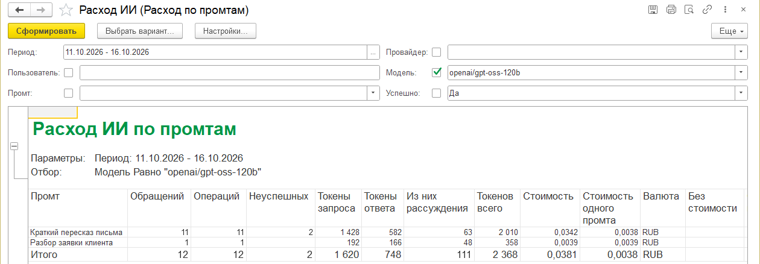
Task: Copy link to report with chain icon
Action: pos(708,10)
